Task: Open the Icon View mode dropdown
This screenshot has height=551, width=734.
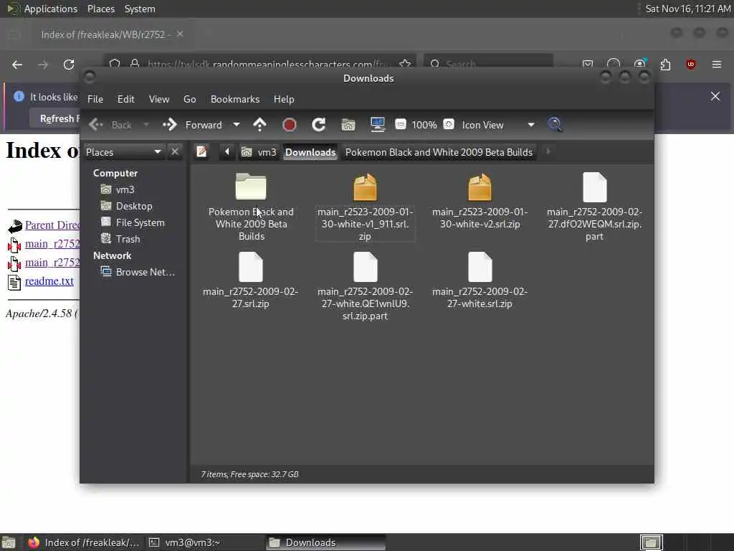Action: pos(498,125)
